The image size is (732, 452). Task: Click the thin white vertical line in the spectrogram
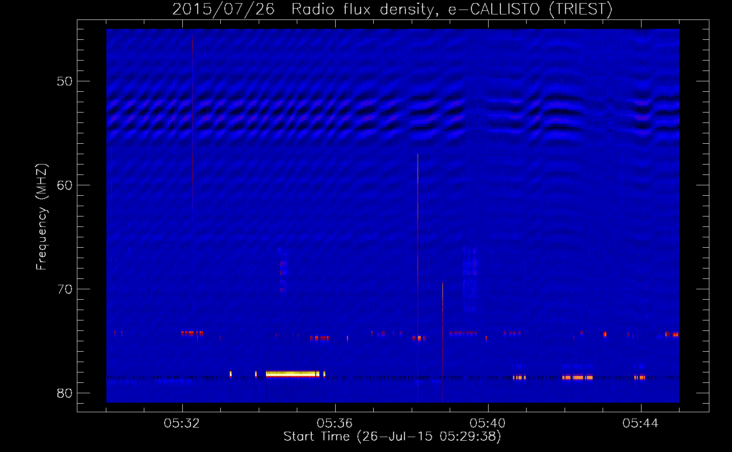pyautogui.click(x=418, y=278)
